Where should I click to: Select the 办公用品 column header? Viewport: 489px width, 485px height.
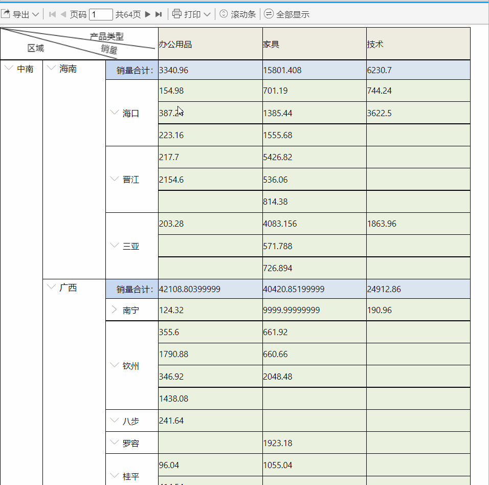click(x=211, y=44)
